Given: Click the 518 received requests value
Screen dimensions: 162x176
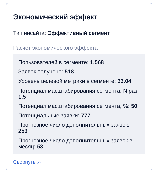Looking at the screenshot, I should [69, 72].
